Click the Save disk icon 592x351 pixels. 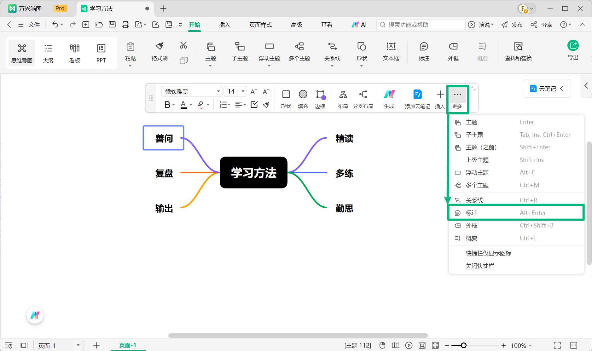point(112,25)
